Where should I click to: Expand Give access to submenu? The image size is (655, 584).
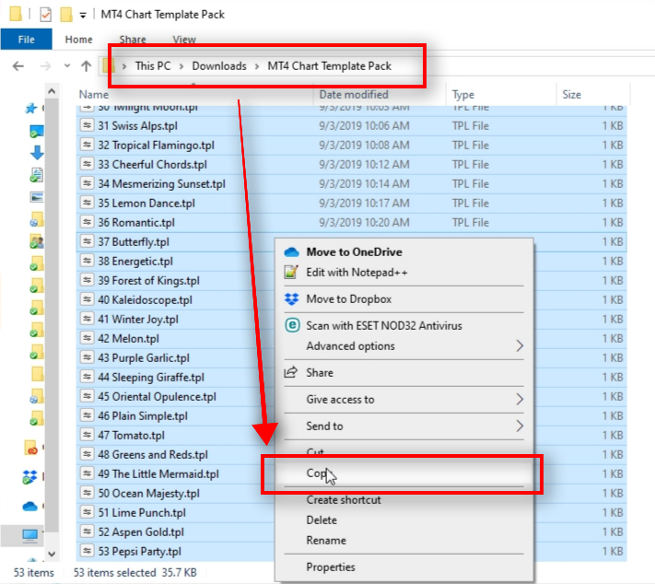404,400
